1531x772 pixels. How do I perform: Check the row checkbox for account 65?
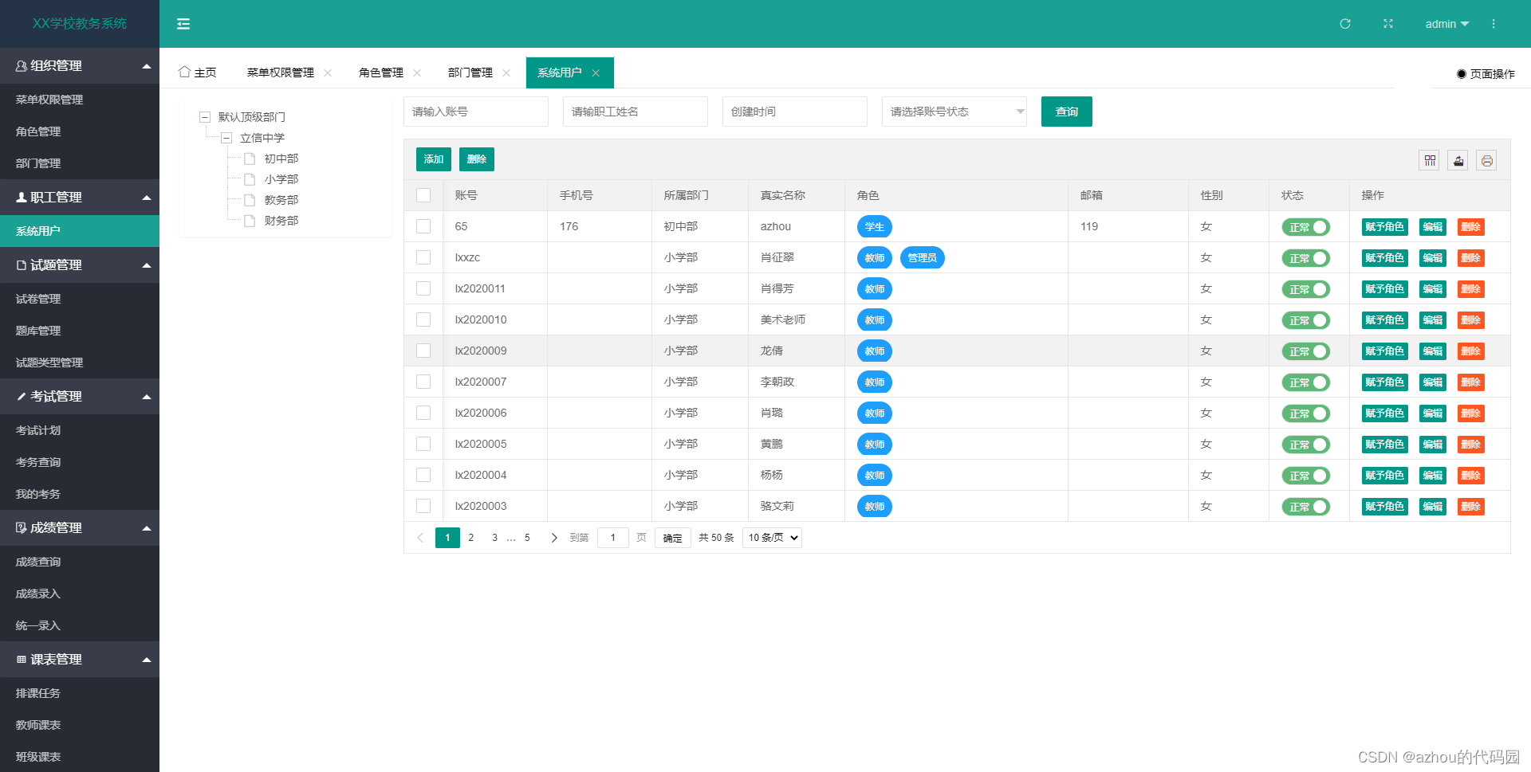pyautogui.click(x=423, y=226)
